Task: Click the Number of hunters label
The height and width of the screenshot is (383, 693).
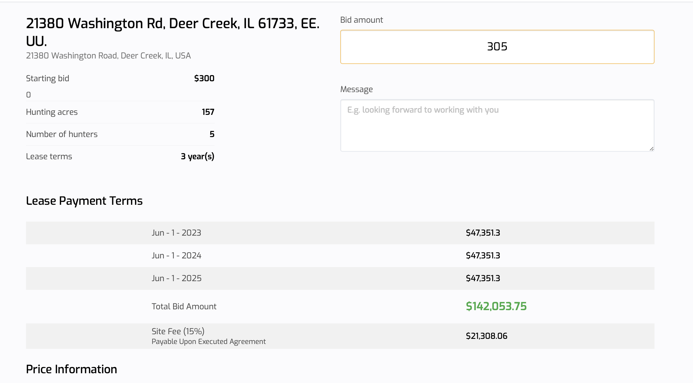Action: click(x=62, y=134)
